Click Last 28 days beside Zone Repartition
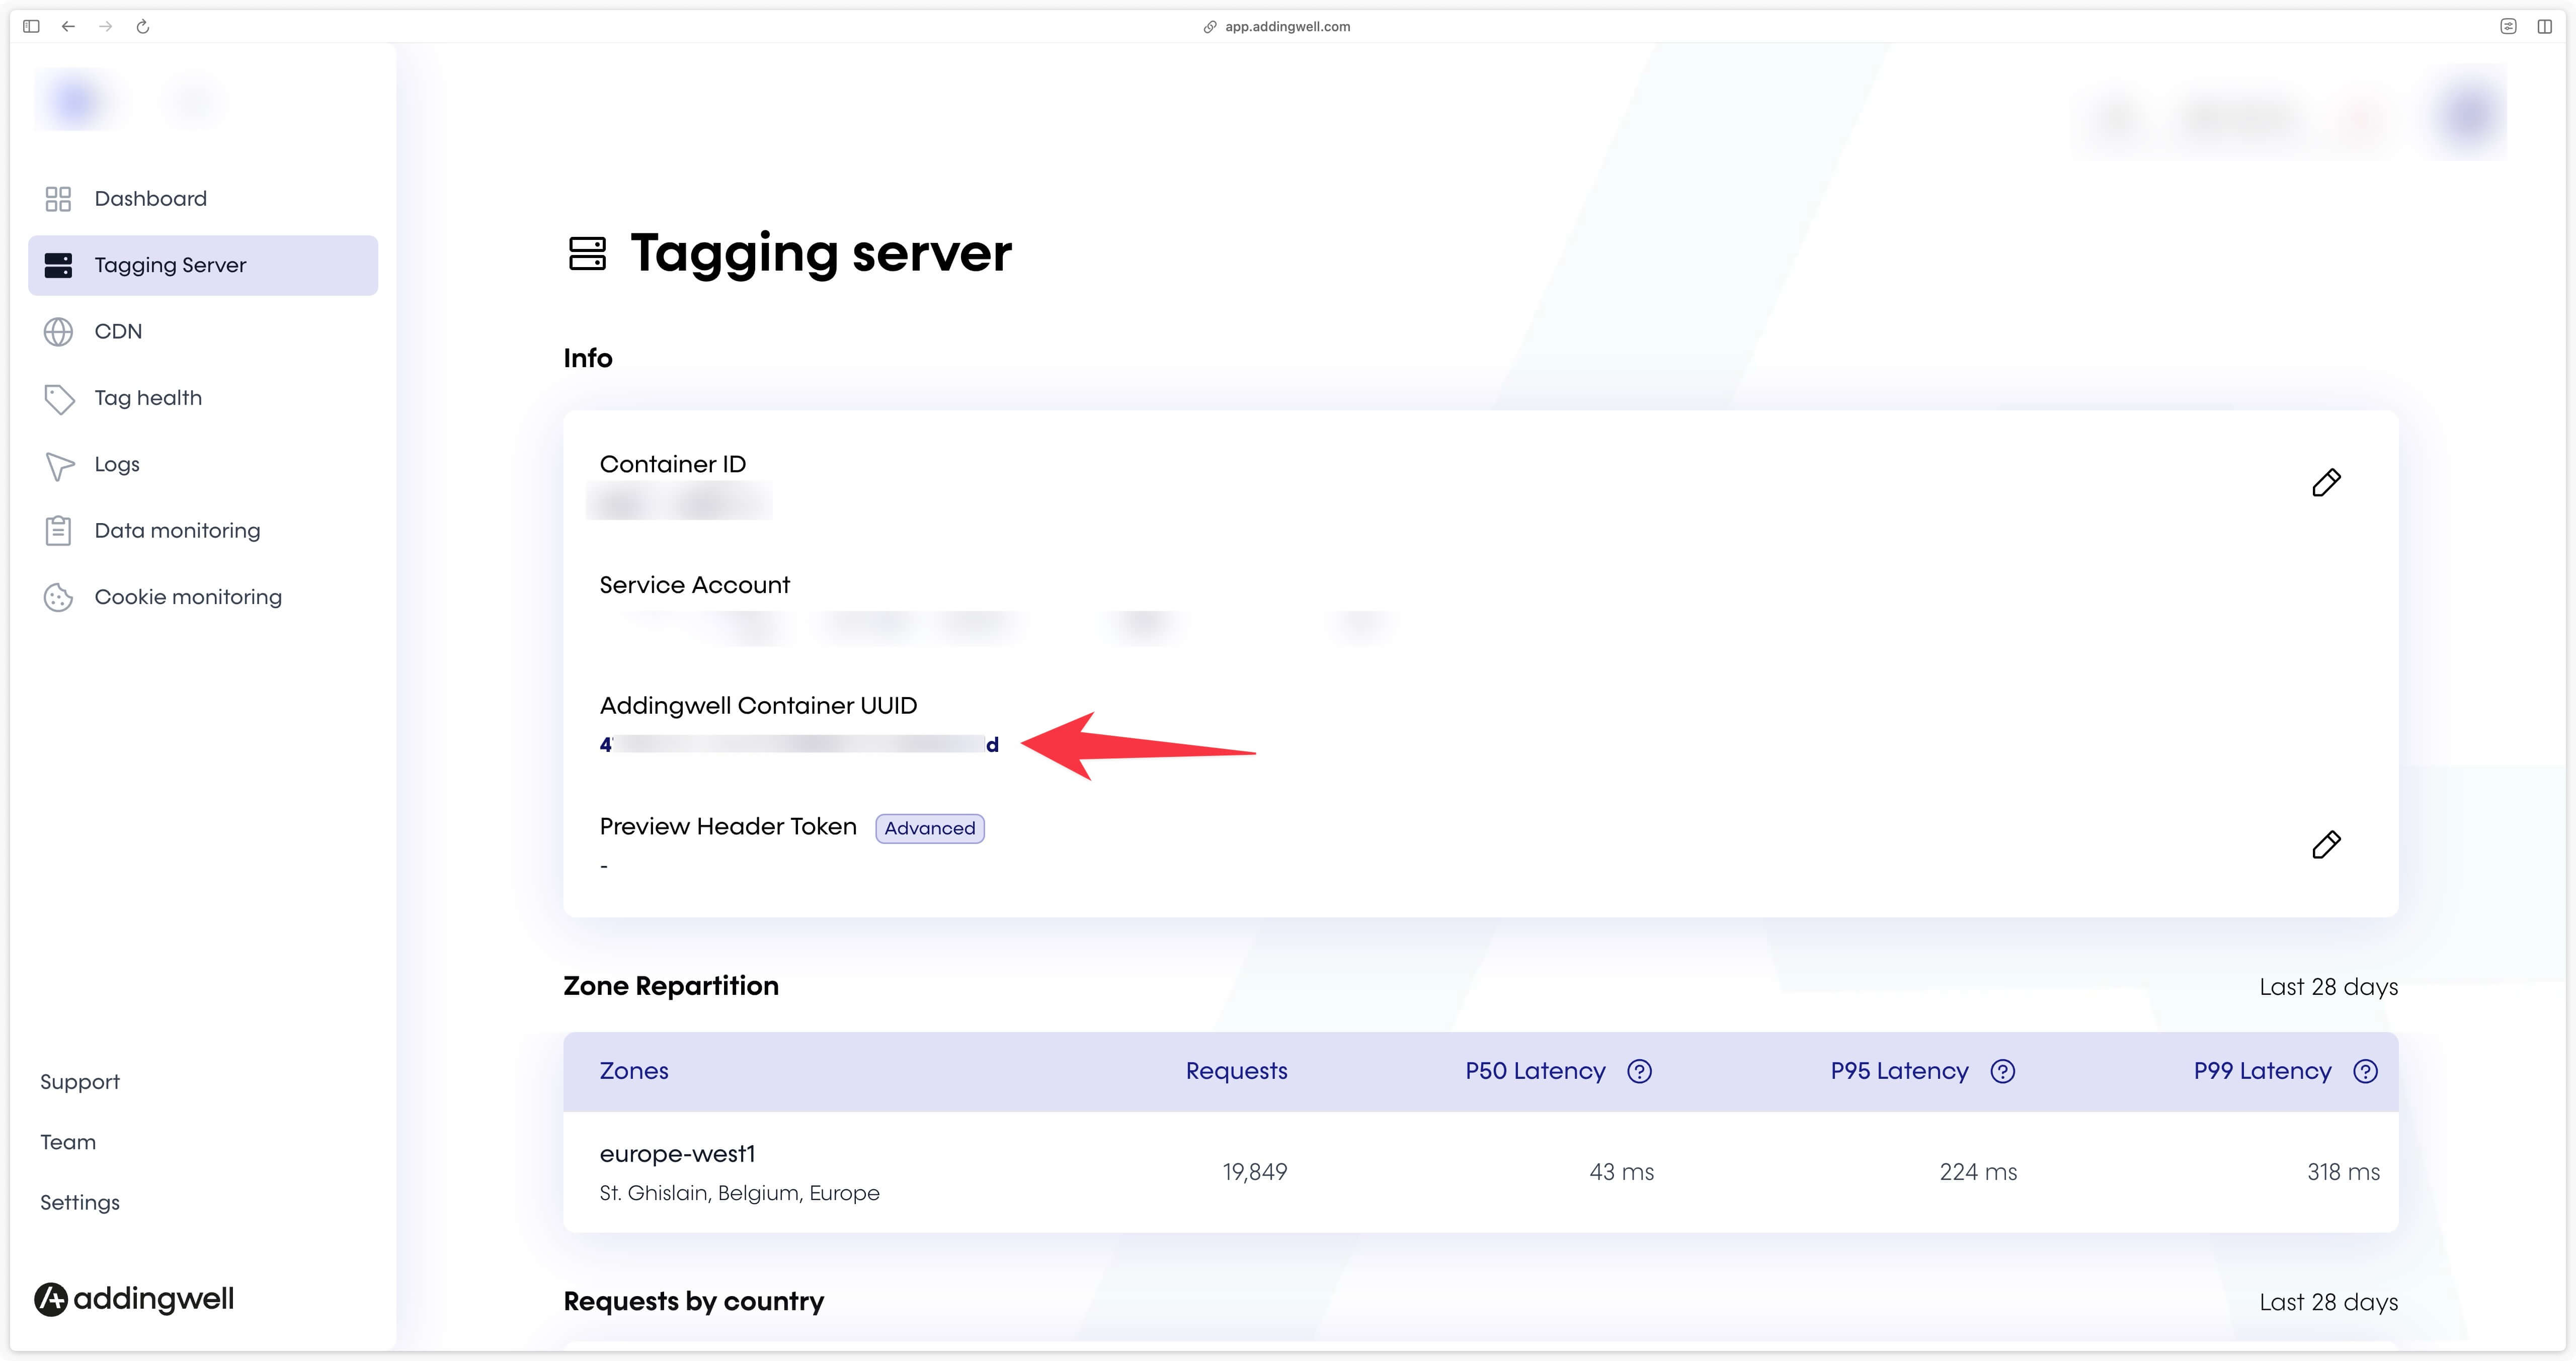Screen dimensions: 2576x1361 2328,987
